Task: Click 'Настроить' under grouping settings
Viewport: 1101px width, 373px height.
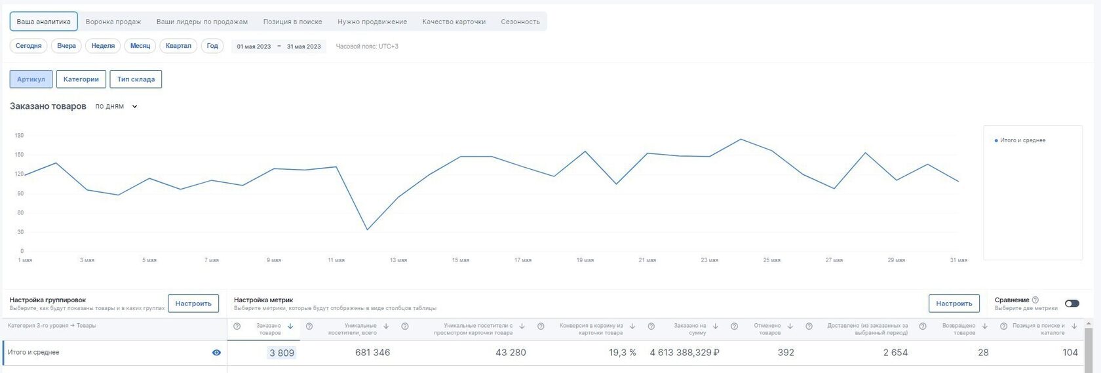Action: click(193, 304)
